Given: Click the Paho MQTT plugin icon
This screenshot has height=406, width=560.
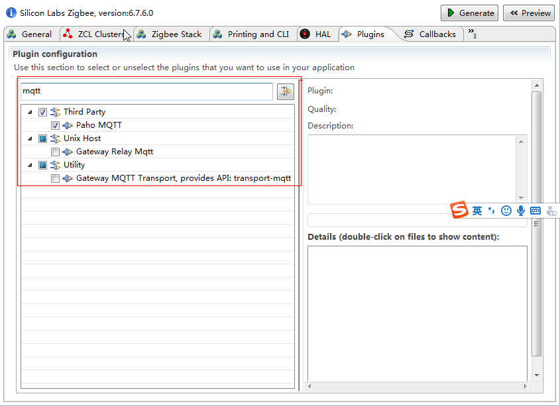Looking at the screenshot, I should pos(68,125).
